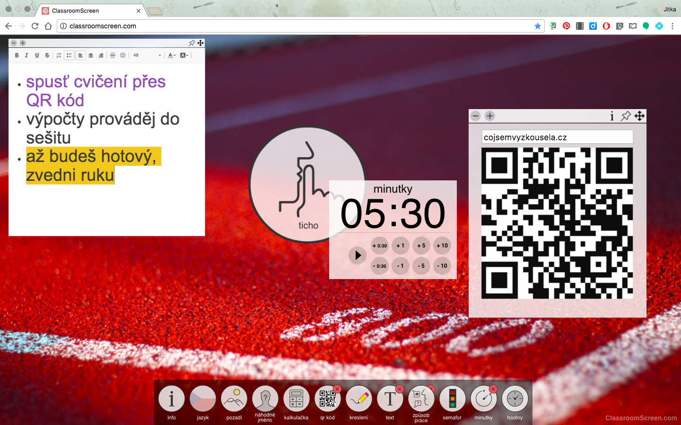Viewport: 681px width, 425px height.
Task: Go to browser home page
Action: coord(48,26)
